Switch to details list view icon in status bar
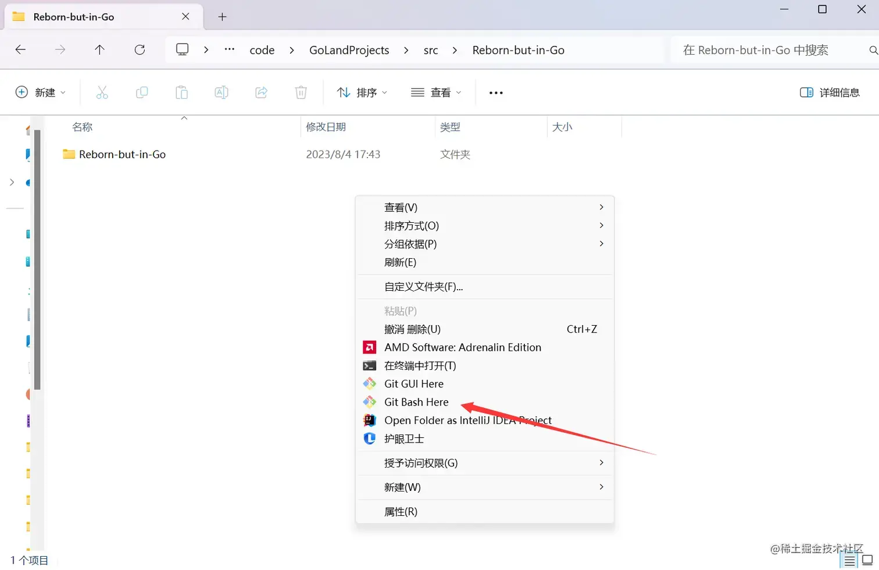Viewport: 879px width, 570px height. (x=850, y=561)
